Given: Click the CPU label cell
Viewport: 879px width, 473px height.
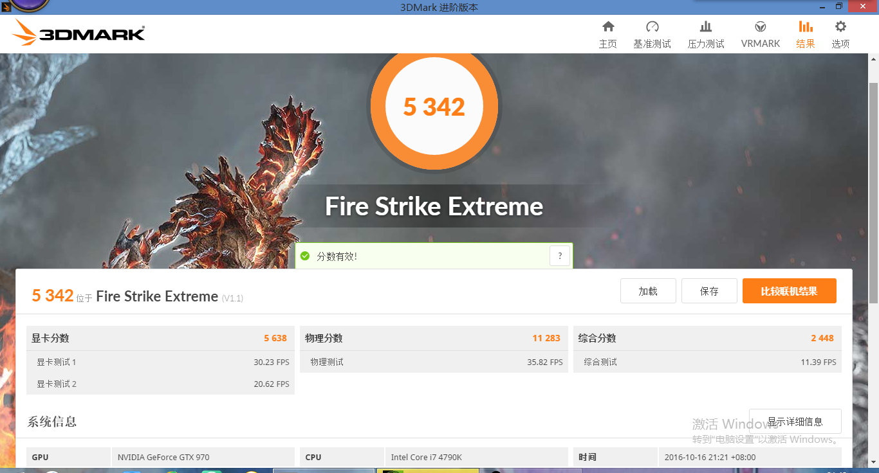Looking at the screenshot, I should coord(342,458).
